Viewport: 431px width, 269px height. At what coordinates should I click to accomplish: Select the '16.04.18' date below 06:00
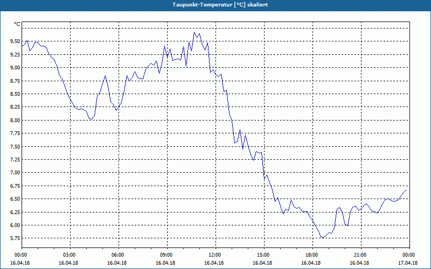(x=117, y=263)
